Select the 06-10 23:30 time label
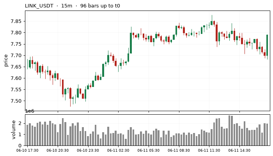The width and height of the screenshot is (273, 156). [x=88, y=150]
